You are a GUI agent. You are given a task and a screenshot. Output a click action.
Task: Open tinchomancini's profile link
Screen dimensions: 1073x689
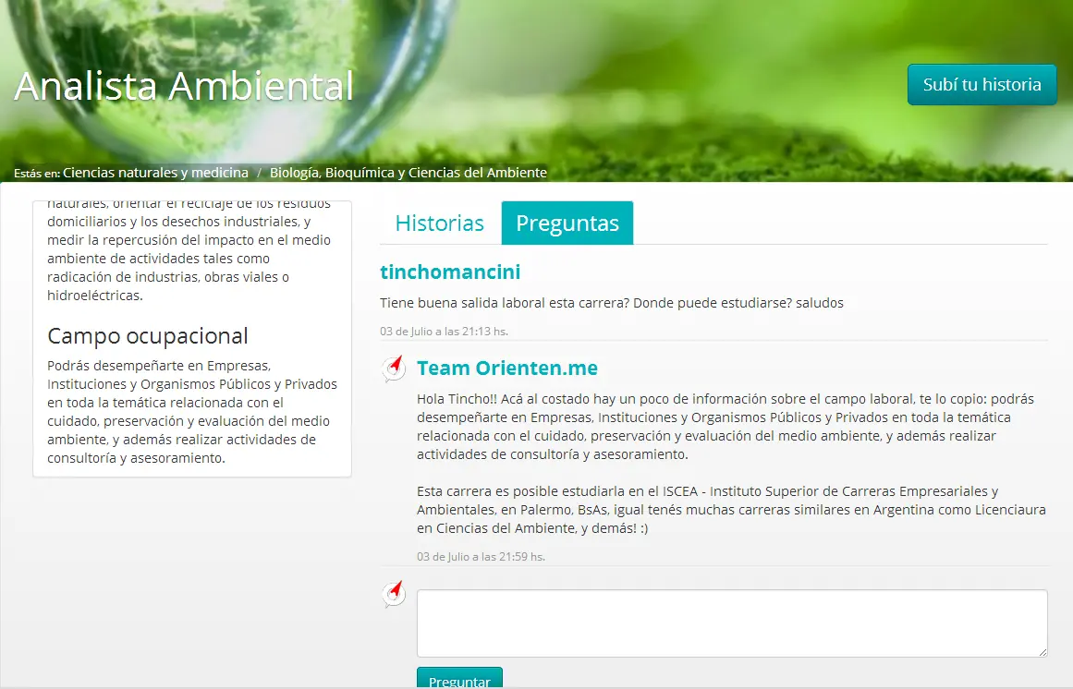click(450, 272)
